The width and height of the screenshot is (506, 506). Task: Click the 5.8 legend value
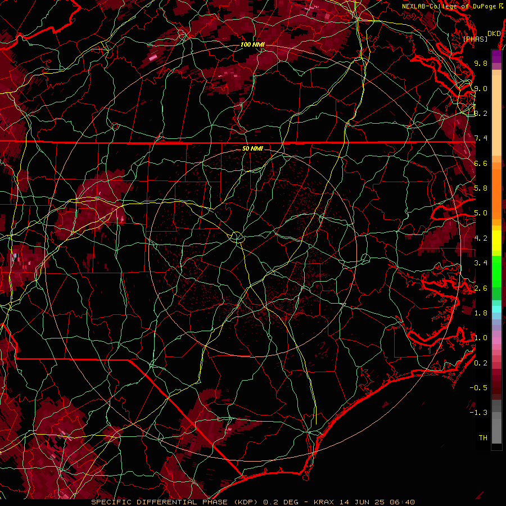click(x=481, y=188)
